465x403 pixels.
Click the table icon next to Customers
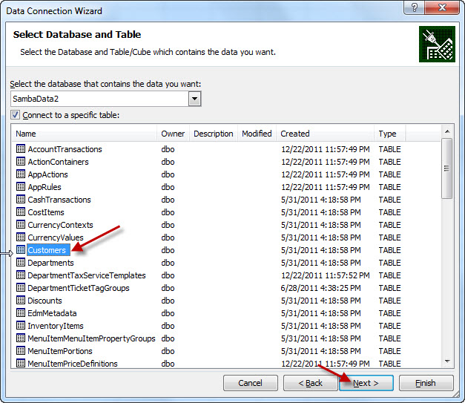tap(21, 250)
